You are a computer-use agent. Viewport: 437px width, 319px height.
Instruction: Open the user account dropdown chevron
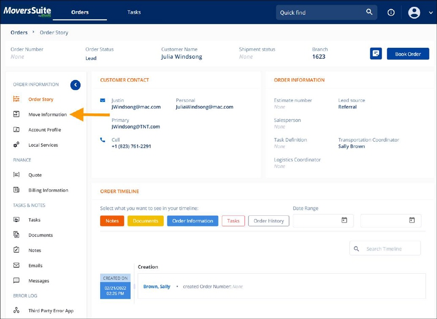[x=430, y=12]
